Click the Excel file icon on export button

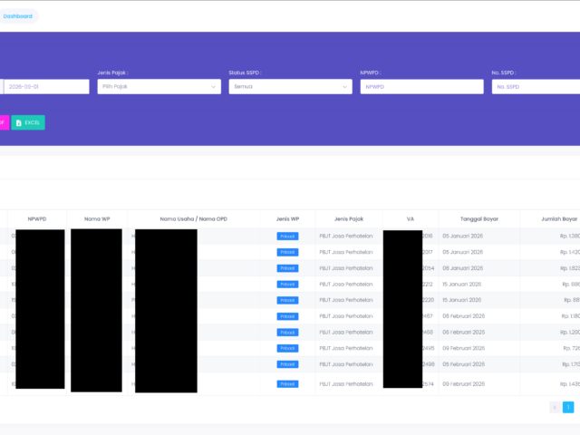pos(19,123)
